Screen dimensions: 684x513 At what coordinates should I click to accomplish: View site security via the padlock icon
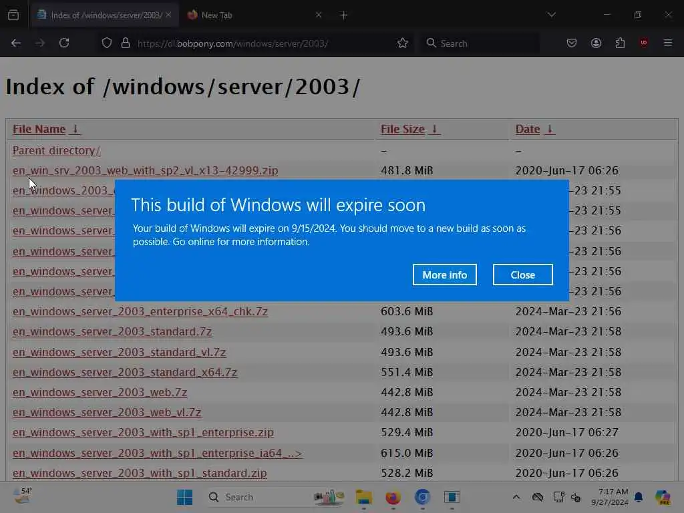pyautogui.click(x=126, y=43)
